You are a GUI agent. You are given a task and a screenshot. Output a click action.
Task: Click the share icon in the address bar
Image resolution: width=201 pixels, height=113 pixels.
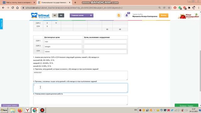164,8
